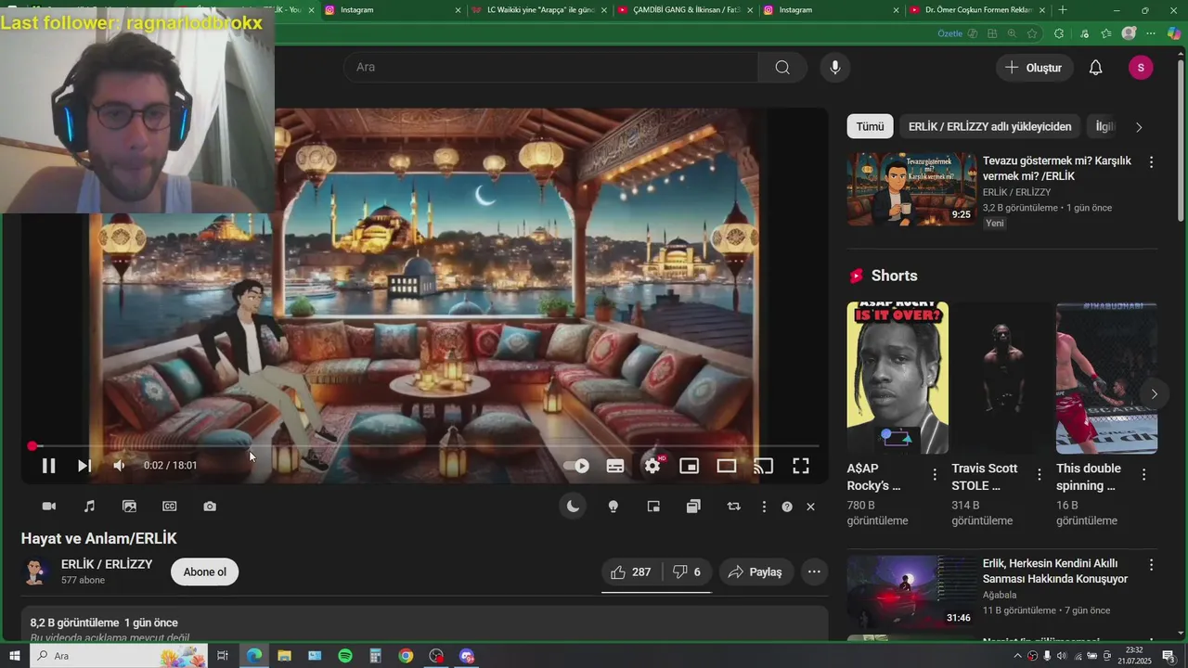The image size is (1188, 668).
Task: Click the music note icon below player
Action: (x=89, y=507)
